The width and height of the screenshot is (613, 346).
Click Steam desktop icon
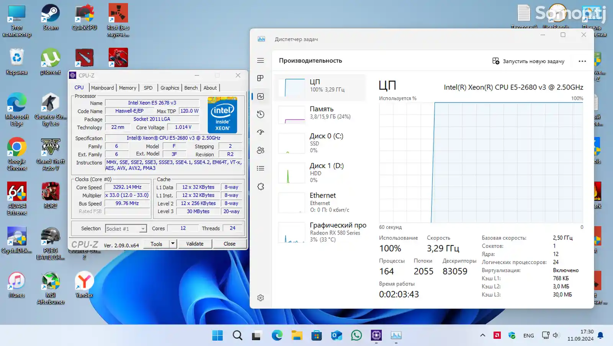point(51,17)
